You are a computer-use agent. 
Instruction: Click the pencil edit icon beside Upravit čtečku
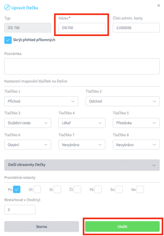[7, 7]
